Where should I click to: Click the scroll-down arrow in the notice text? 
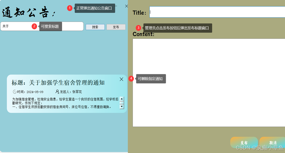pos(122,107)
